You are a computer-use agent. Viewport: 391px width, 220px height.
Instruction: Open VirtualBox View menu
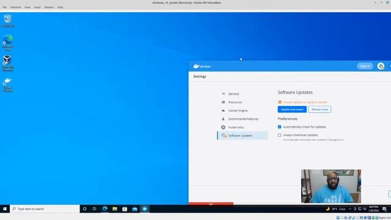(27, 7)
